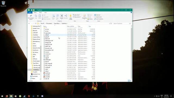The height and width of the screenshot is (98, 174).
Task: Click Select none in the ribbon
Action: click(x=98, y=17)
